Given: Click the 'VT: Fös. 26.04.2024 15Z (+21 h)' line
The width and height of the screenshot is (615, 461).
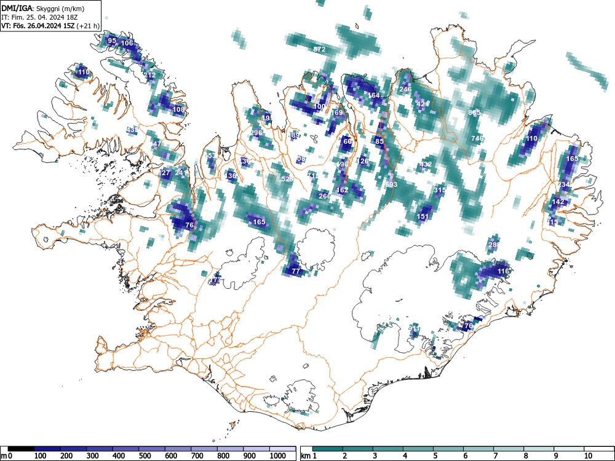Looking at the screenshot, I should 50,26.
